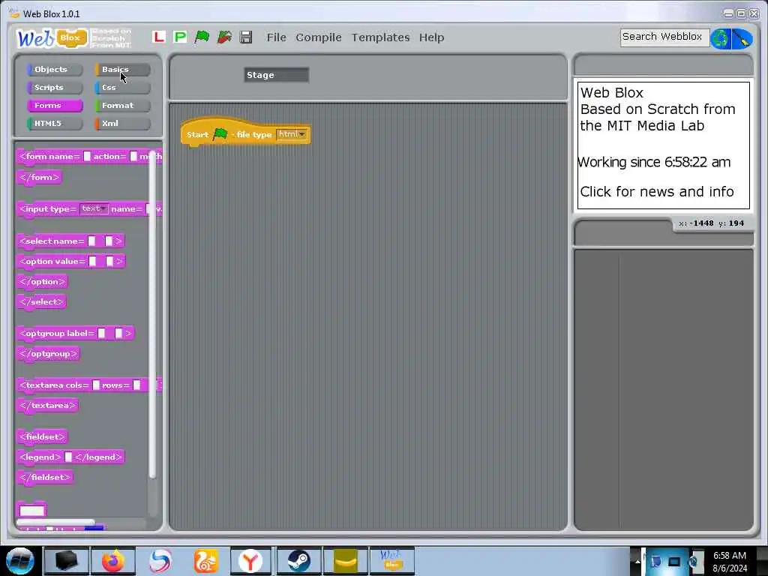Viewport: 768px width, 576px height.
Task: Click the blocks palette horizontal scrollbar
Action: 56,523
